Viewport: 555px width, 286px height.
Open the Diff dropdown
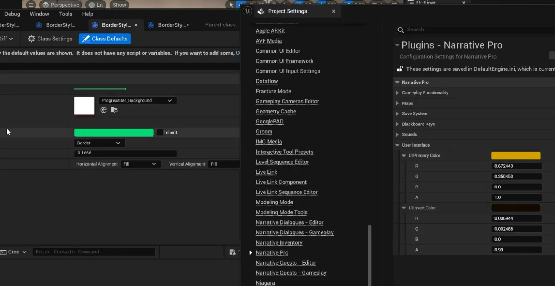click(6, 39)
